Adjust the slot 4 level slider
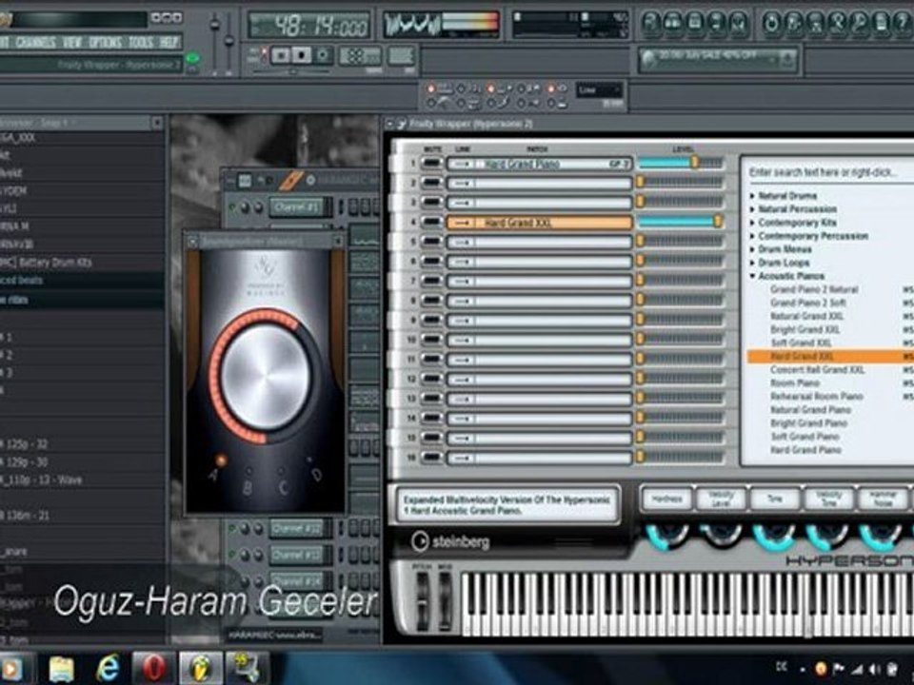914x685 pixels. [x=681, y=222]
